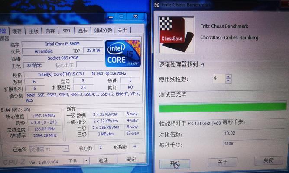Click CPU-Z version Ver. 1.88.0.x64 text

point(43,162)
